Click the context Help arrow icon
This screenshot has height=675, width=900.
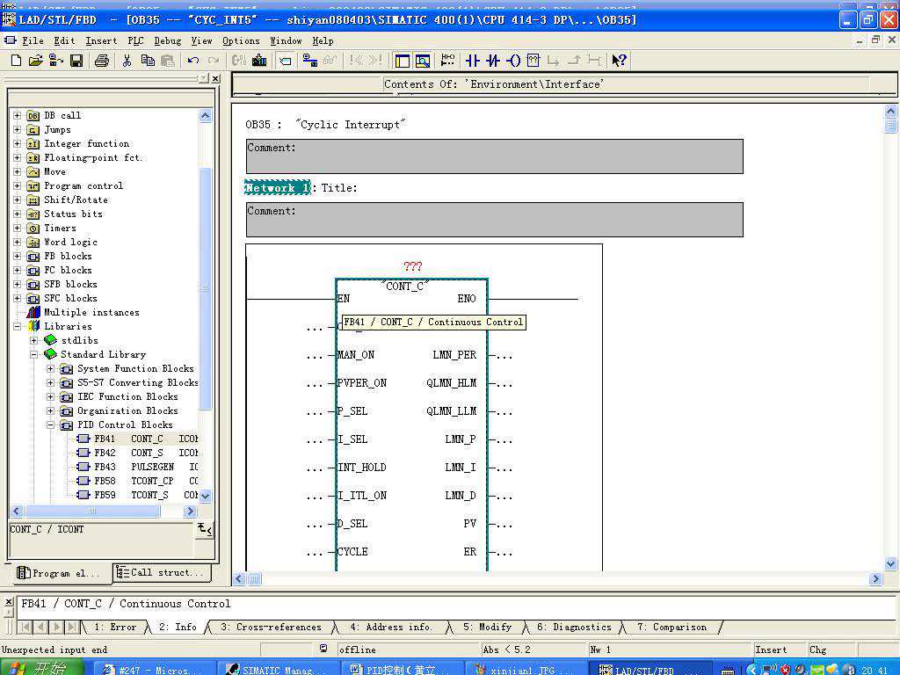[619, 61]
